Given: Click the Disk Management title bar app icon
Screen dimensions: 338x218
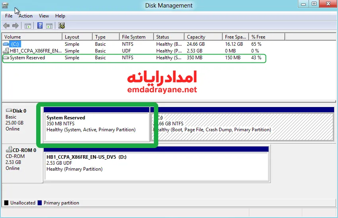Looking at the screenshot, I should click(5, 5).
